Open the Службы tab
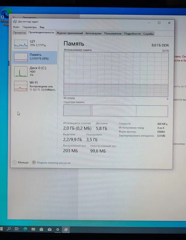 click(148, 34)
